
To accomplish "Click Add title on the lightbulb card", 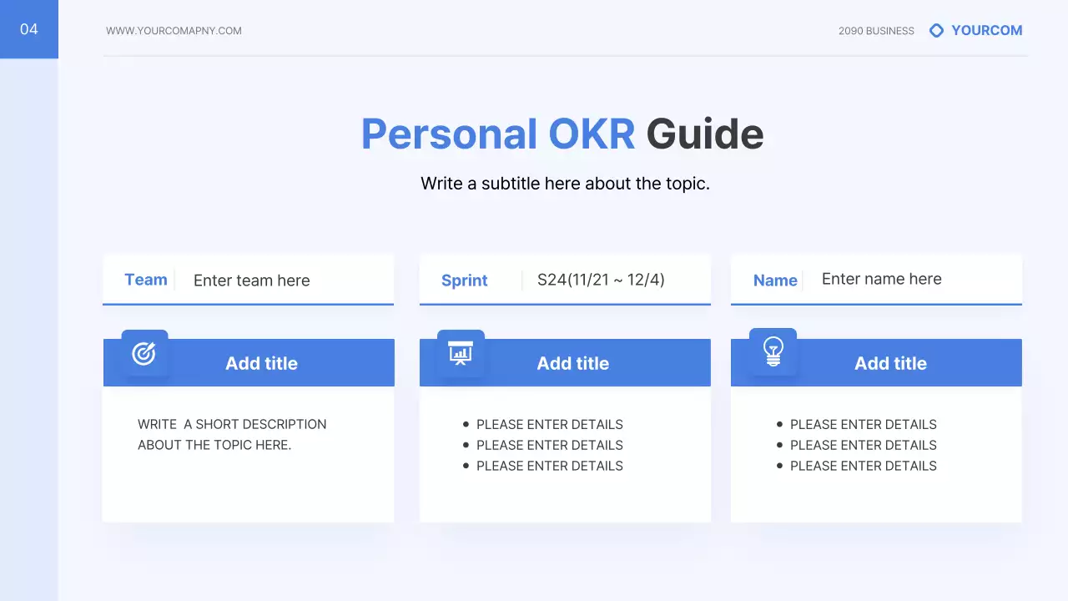I will (x=890, y=363).
